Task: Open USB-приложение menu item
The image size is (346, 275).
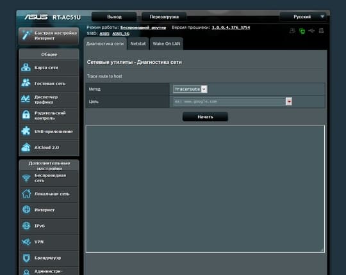Action: [49, 132]
